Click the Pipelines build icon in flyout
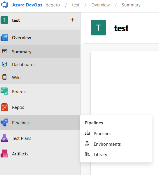Viewport: 159px width, 175px height. pos(87,133)
